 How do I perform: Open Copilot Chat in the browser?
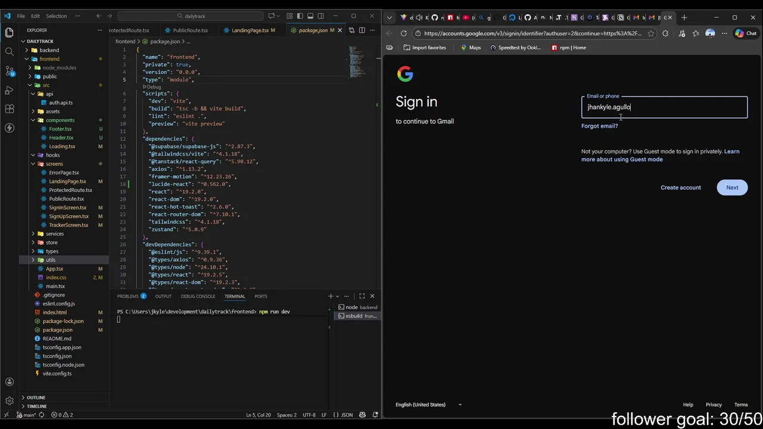pyautogui.click(x=746, y=33)
